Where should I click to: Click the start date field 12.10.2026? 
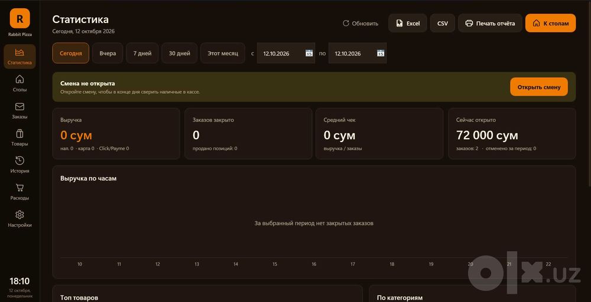[x=285, y=53]
